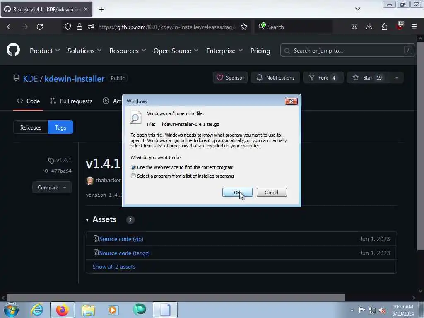The height and width of the screenshot is (318, 424).
Task: Click the Action Center flag tray icon
Action: [x=362, y=310]
